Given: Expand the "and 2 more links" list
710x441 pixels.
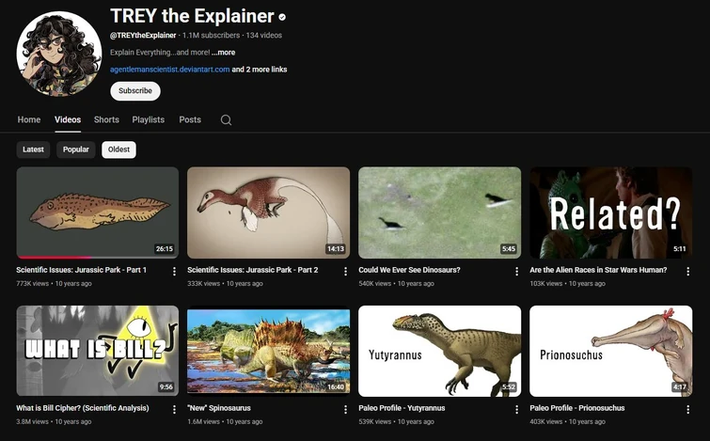Looking at the screenshot, I should (260, 70).
